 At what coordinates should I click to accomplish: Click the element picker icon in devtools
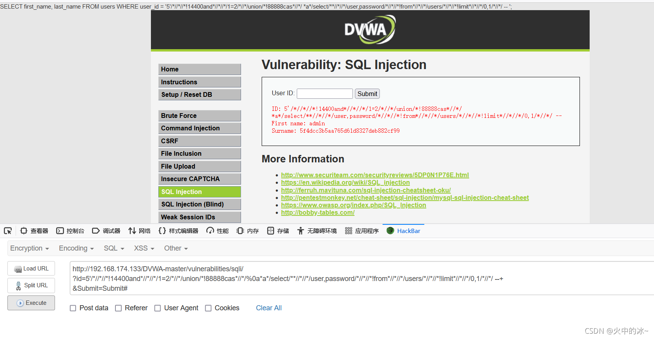[x=8, y=231]
